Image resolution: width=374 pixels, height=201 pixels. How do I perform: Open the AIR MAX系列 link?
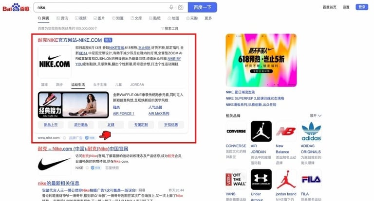[x=159, y=114]
